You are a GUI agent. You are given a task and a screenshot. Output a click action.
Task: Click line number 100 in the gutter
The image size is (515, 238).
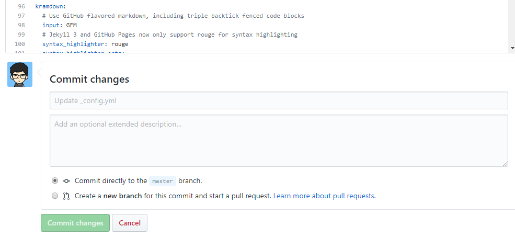[x=20, y=44]
